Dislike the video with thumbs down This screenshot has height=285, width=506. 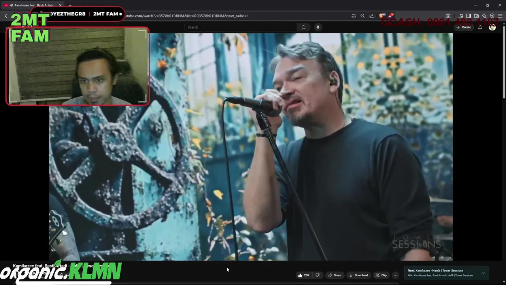click(x=317, y=275)
